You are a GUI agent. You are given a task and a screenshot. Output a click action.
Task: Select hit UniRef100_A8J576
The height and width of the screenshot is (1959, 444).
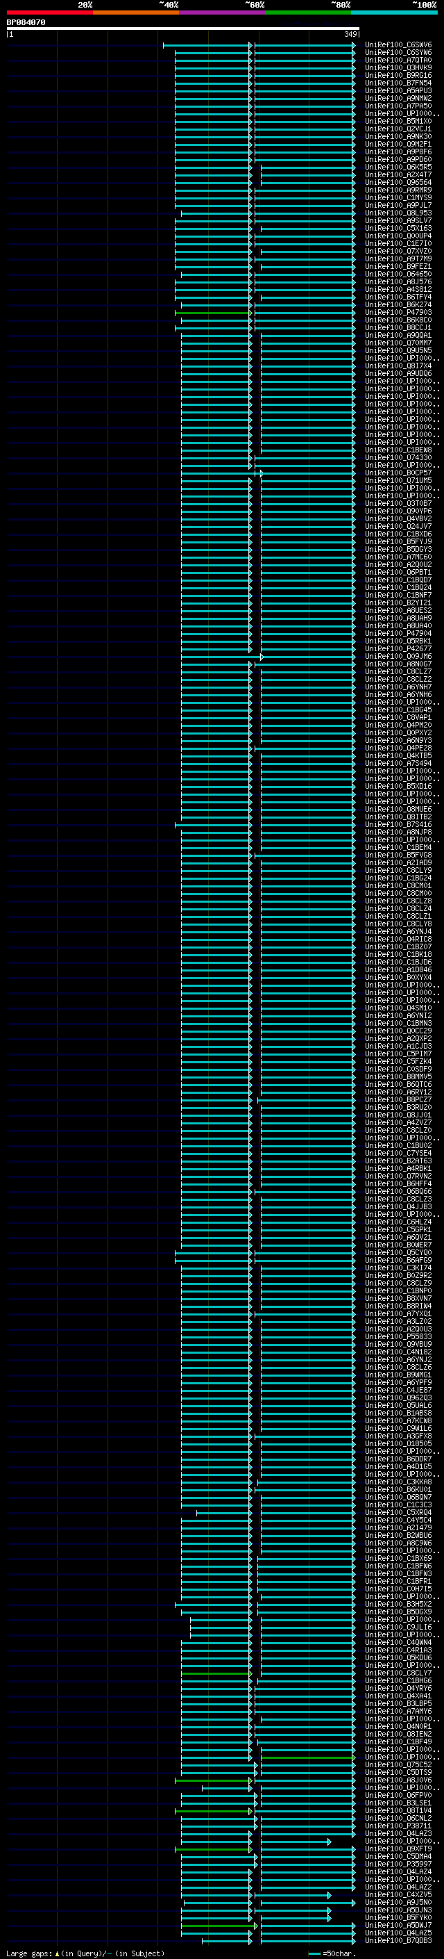pyautogui.click(x=398, y=282)
